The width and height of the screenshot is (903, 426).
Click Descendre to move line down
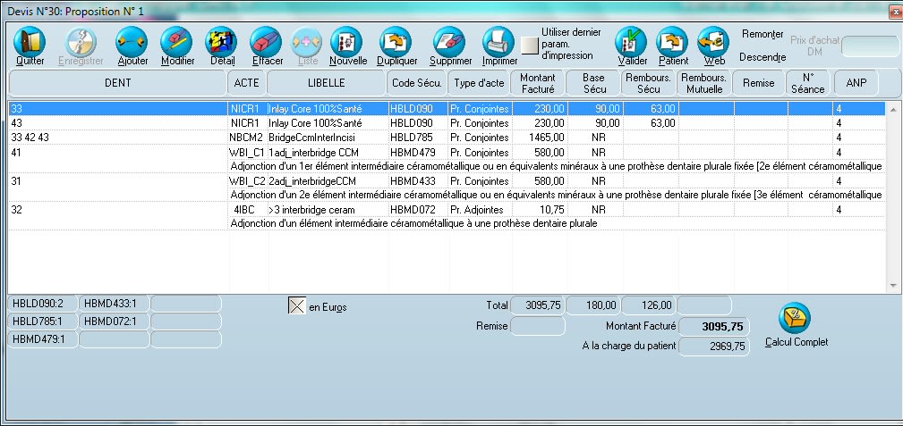762,57
